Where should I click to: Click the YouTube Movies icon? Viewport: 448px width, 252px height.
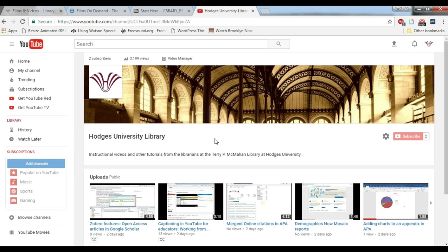click(x=12, y=232)
